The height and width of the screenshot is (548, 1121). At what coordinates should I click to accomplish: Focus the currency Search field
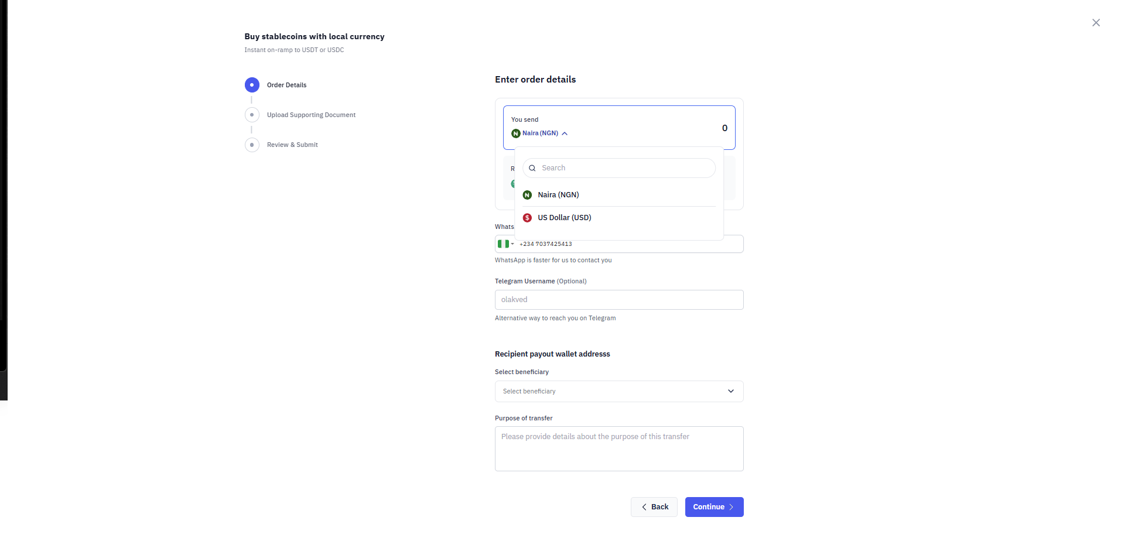point(619,168)
